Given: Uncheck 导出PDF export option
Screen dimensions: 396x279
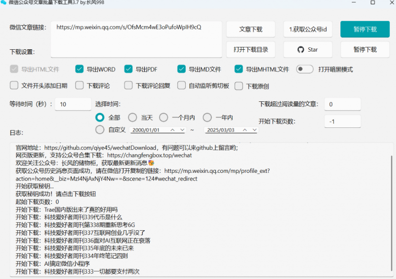Looking at the screenshot, I should (128, 69).
